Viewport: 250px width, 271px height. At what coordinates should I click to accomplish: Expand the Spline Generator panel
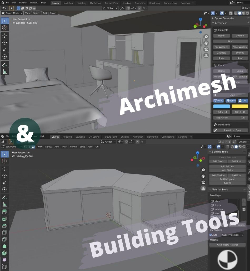pos(225,18)
